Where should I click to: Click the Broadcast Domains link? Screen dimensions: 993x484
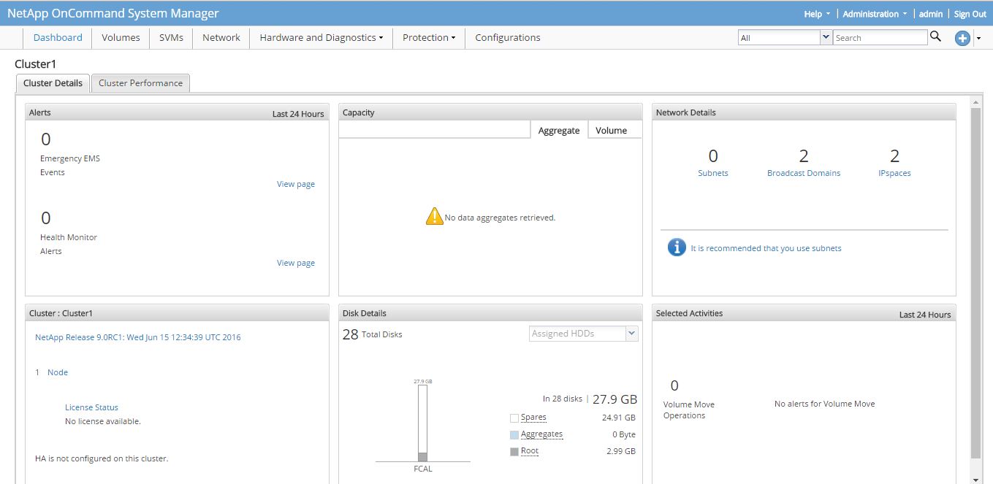pos(804,173)
